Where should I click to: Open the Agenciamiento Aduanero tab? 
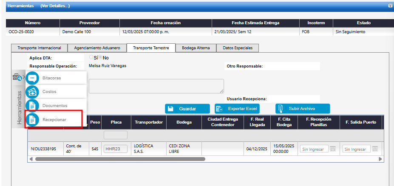(x=100, y=48)
